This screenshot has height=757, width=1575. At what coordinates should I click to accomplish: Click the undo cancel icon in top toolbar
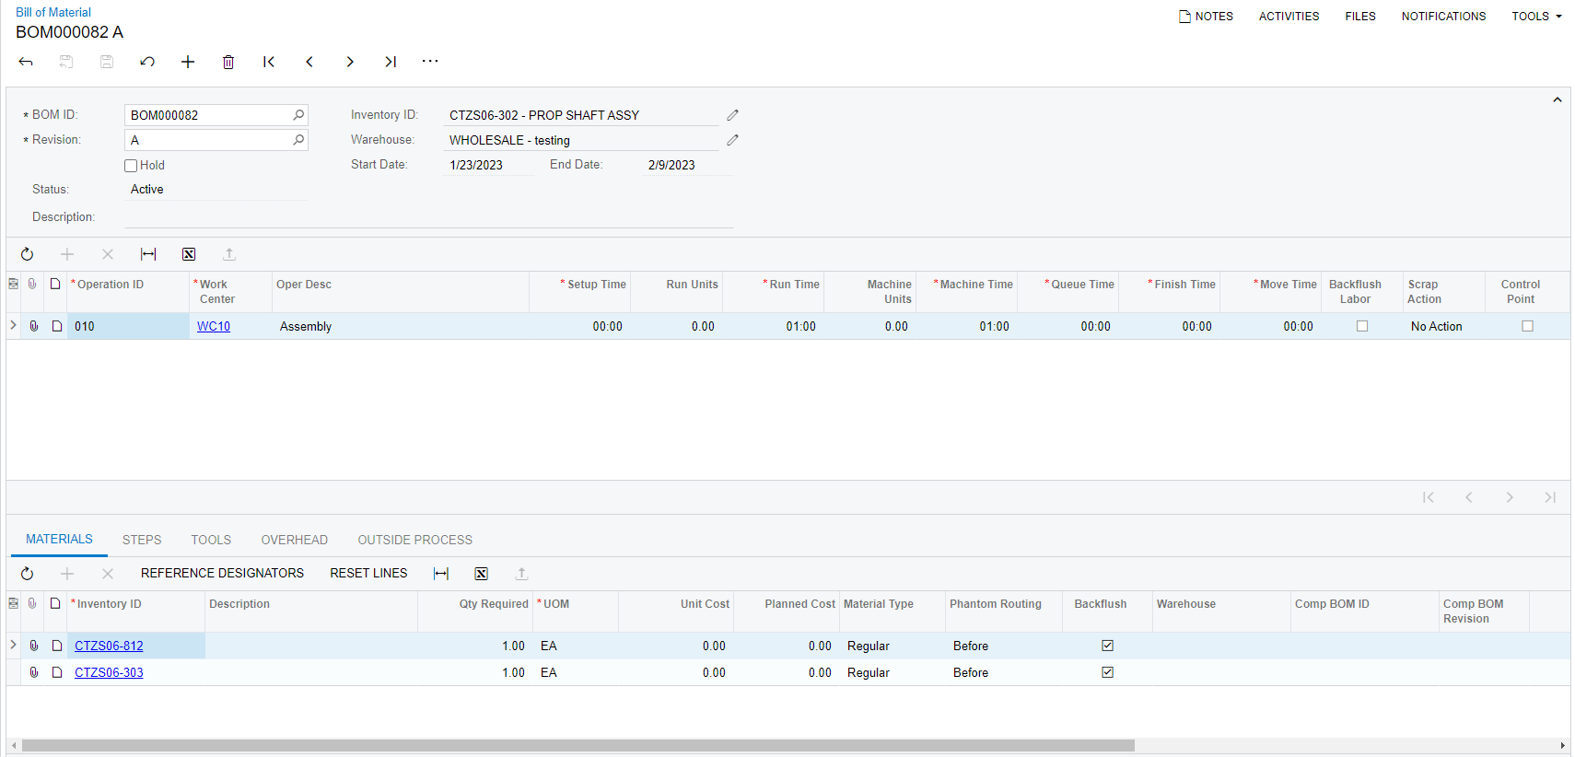147,62
